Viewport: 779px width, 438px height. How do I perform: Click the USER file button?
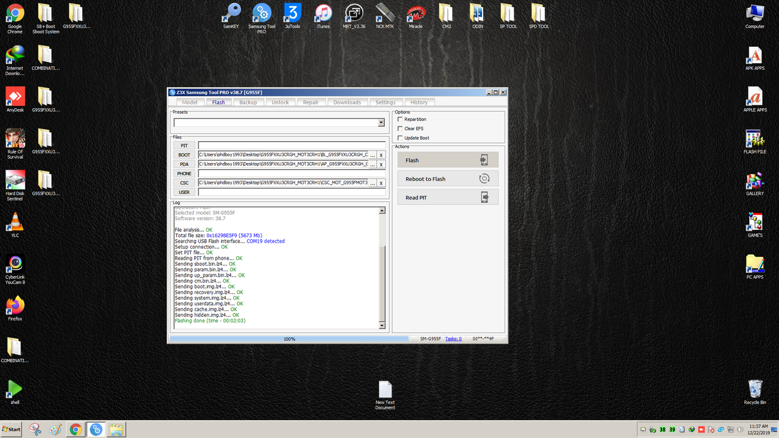pyautogui.click(x=184, y=192)
